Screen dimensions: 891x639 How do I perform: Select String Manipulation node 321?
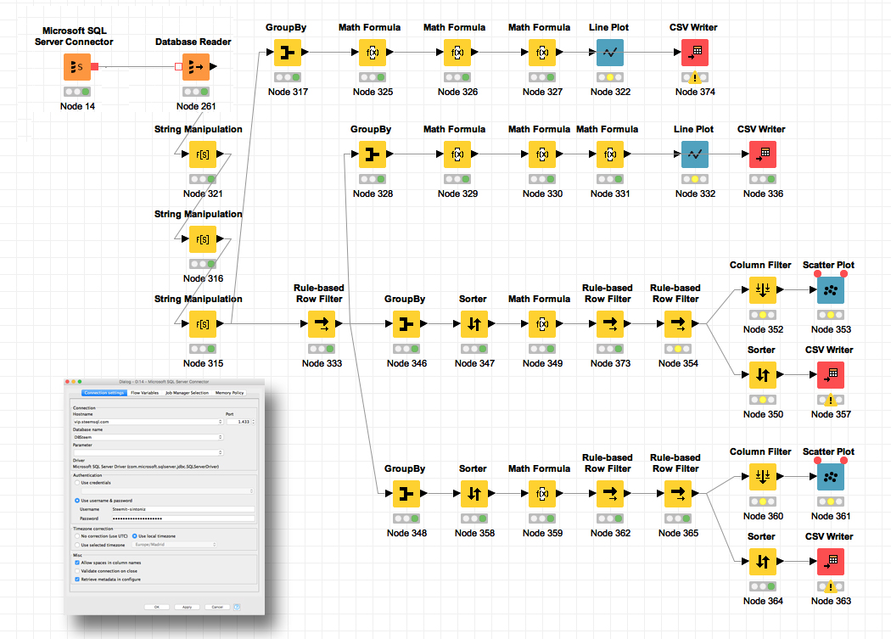tap(203, 154)
